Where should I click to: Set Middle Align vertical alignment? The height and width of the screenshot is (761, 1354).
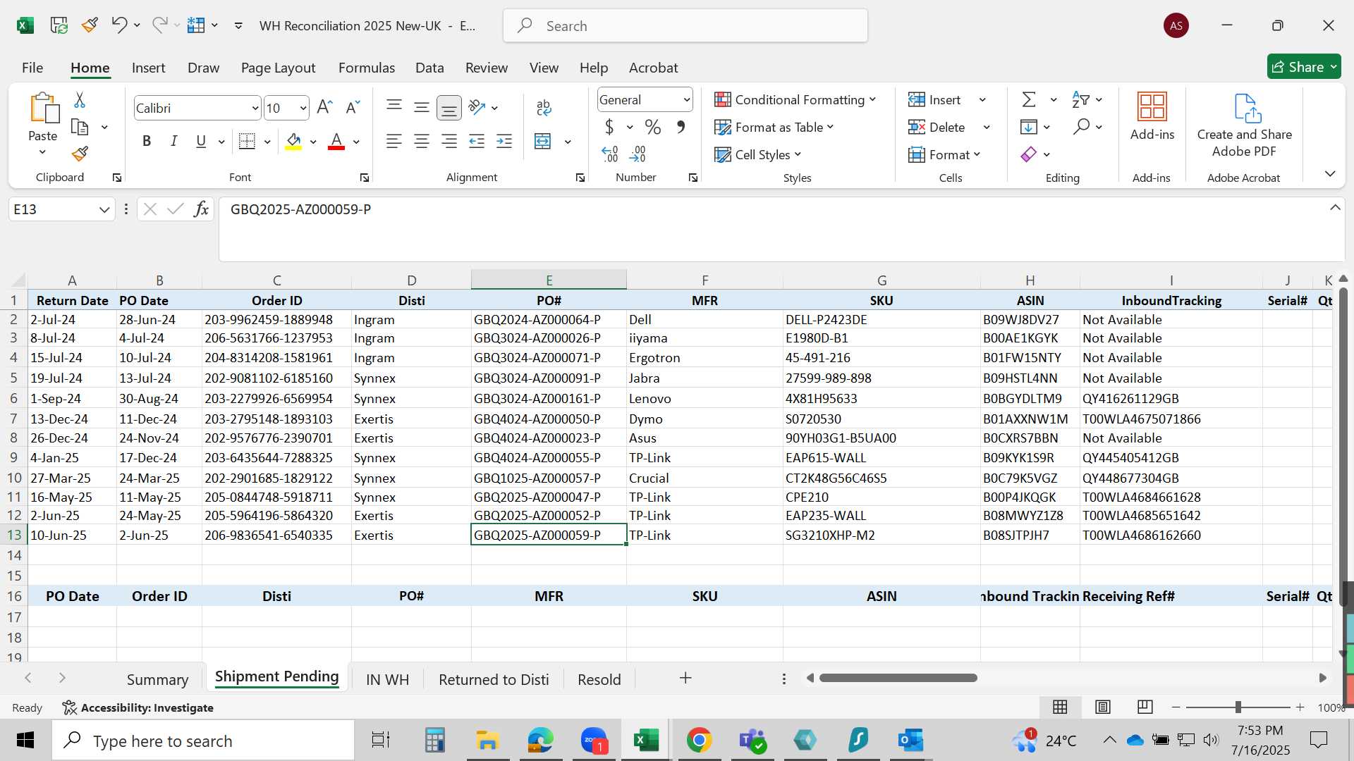(x=422, y=107)
